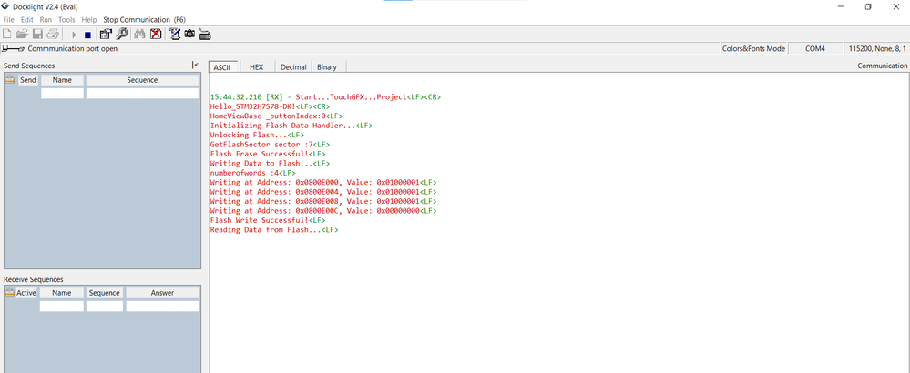The height and width of the screenshot is (373, 910).
Task: Click the 'Writing Data to Flash...' log line
Action: [270, 164]
